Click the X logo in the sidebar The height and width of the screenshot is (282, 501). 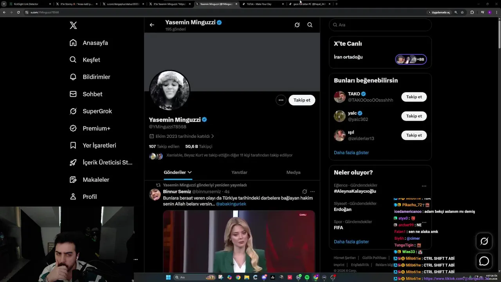[73, 25]
